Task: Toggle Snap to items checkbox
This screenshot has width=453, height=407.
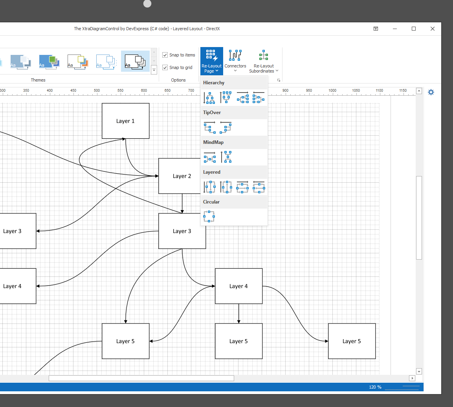Action: pyautogui.click(x=165, y=55)
